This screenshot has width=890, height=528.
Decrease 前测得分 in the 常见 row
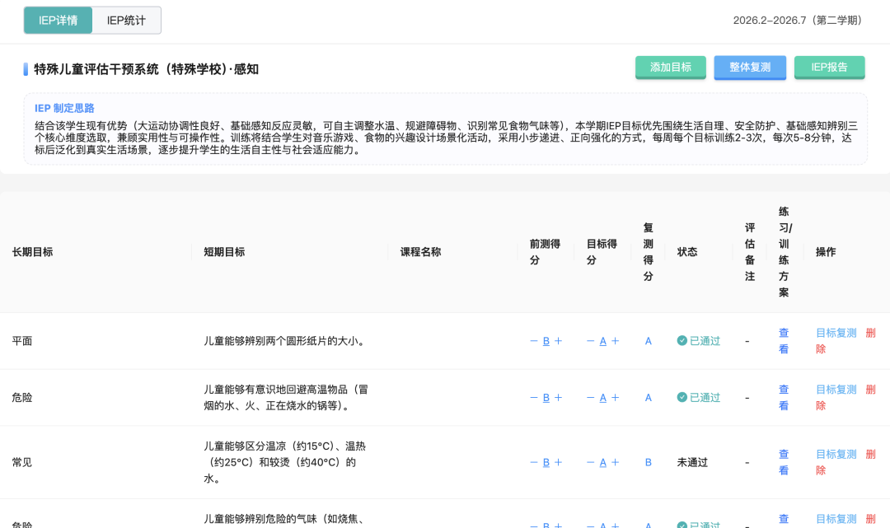click(x=533, y=462)
